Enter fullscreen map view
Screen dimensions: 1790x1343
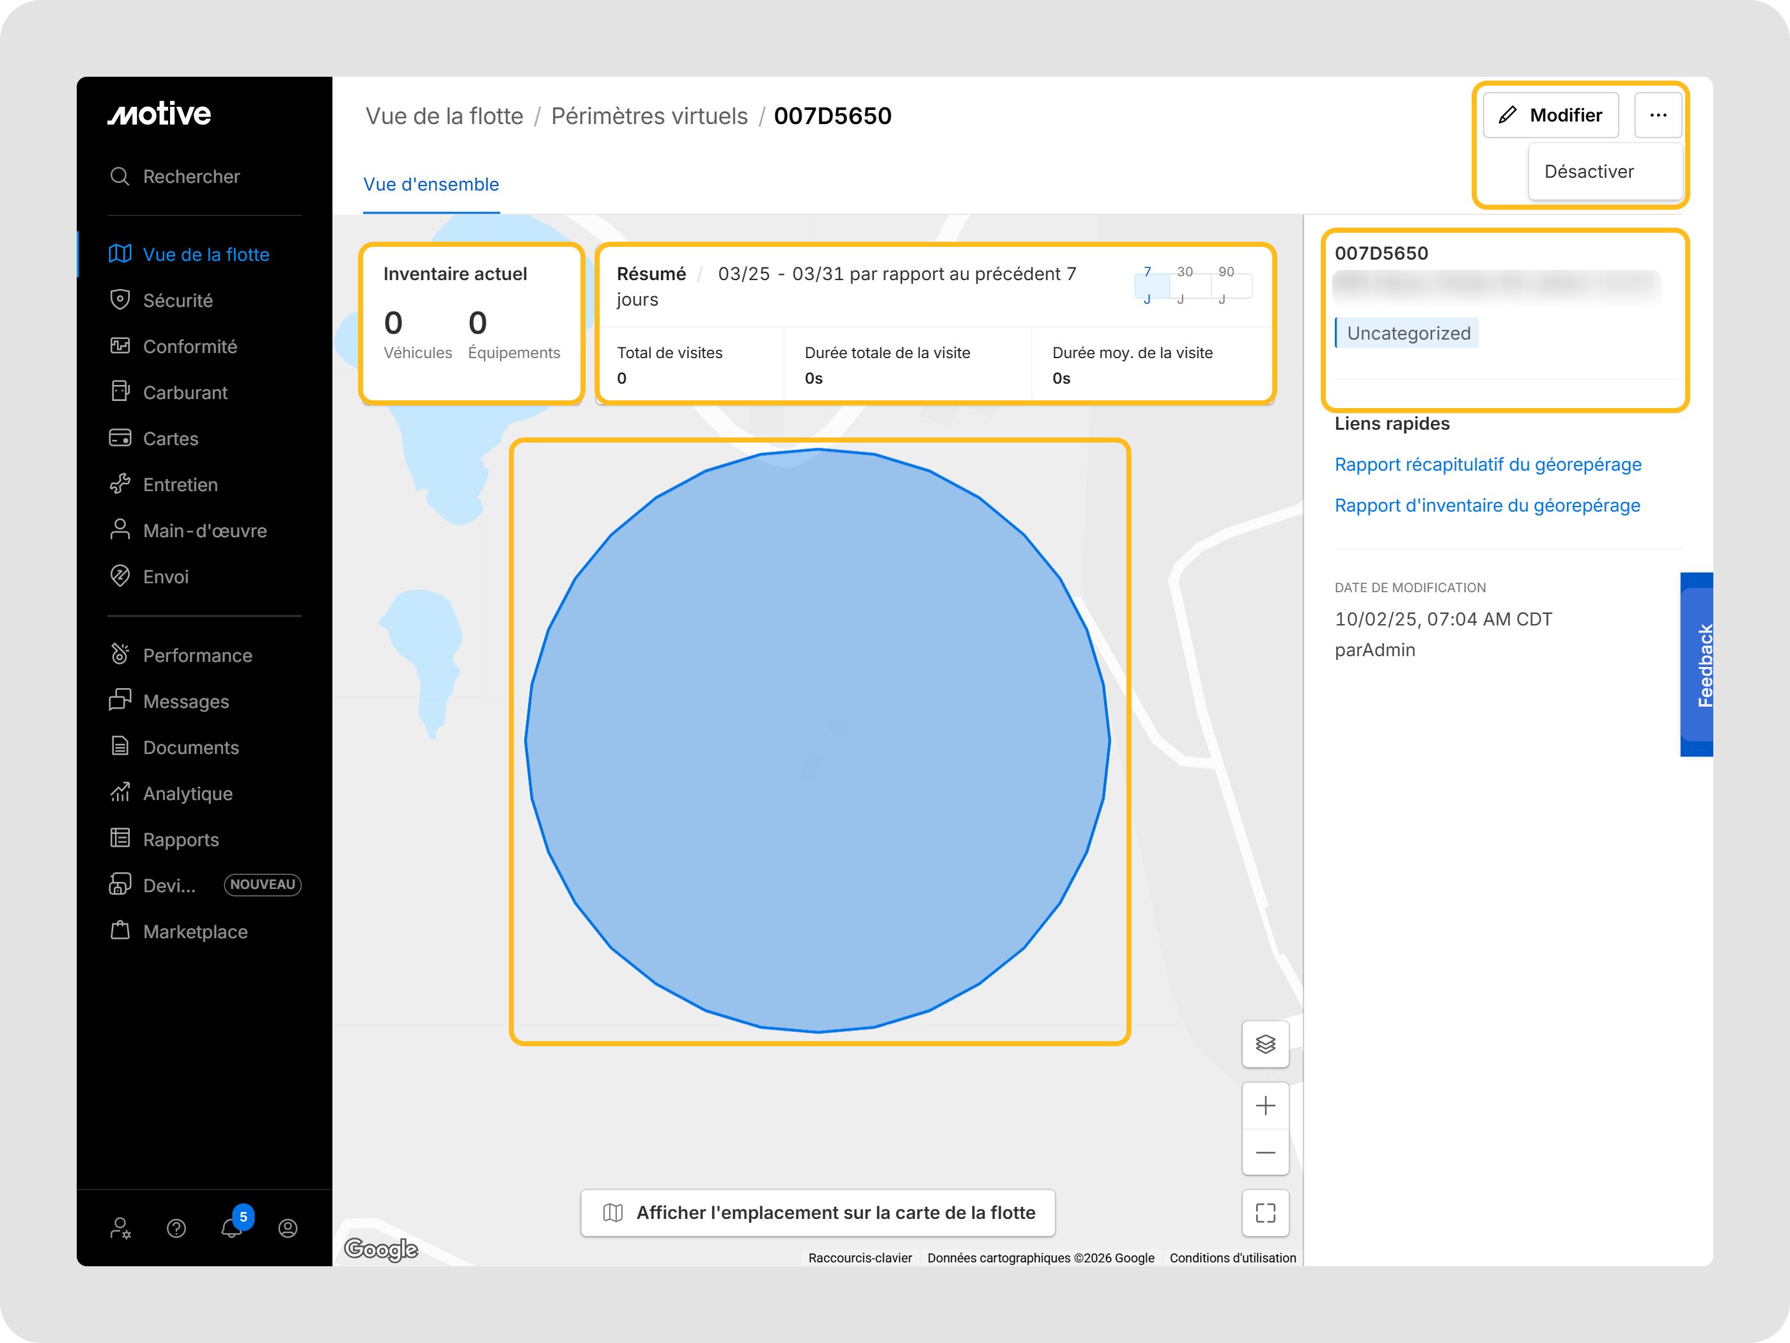pyautogui.click(x=1265, y=1212)
